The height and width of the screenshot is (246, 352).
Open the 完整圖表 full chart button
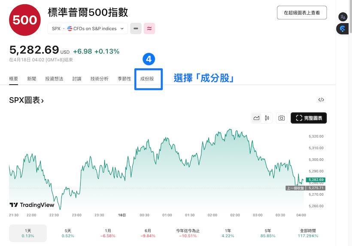[x=309, y=118]
